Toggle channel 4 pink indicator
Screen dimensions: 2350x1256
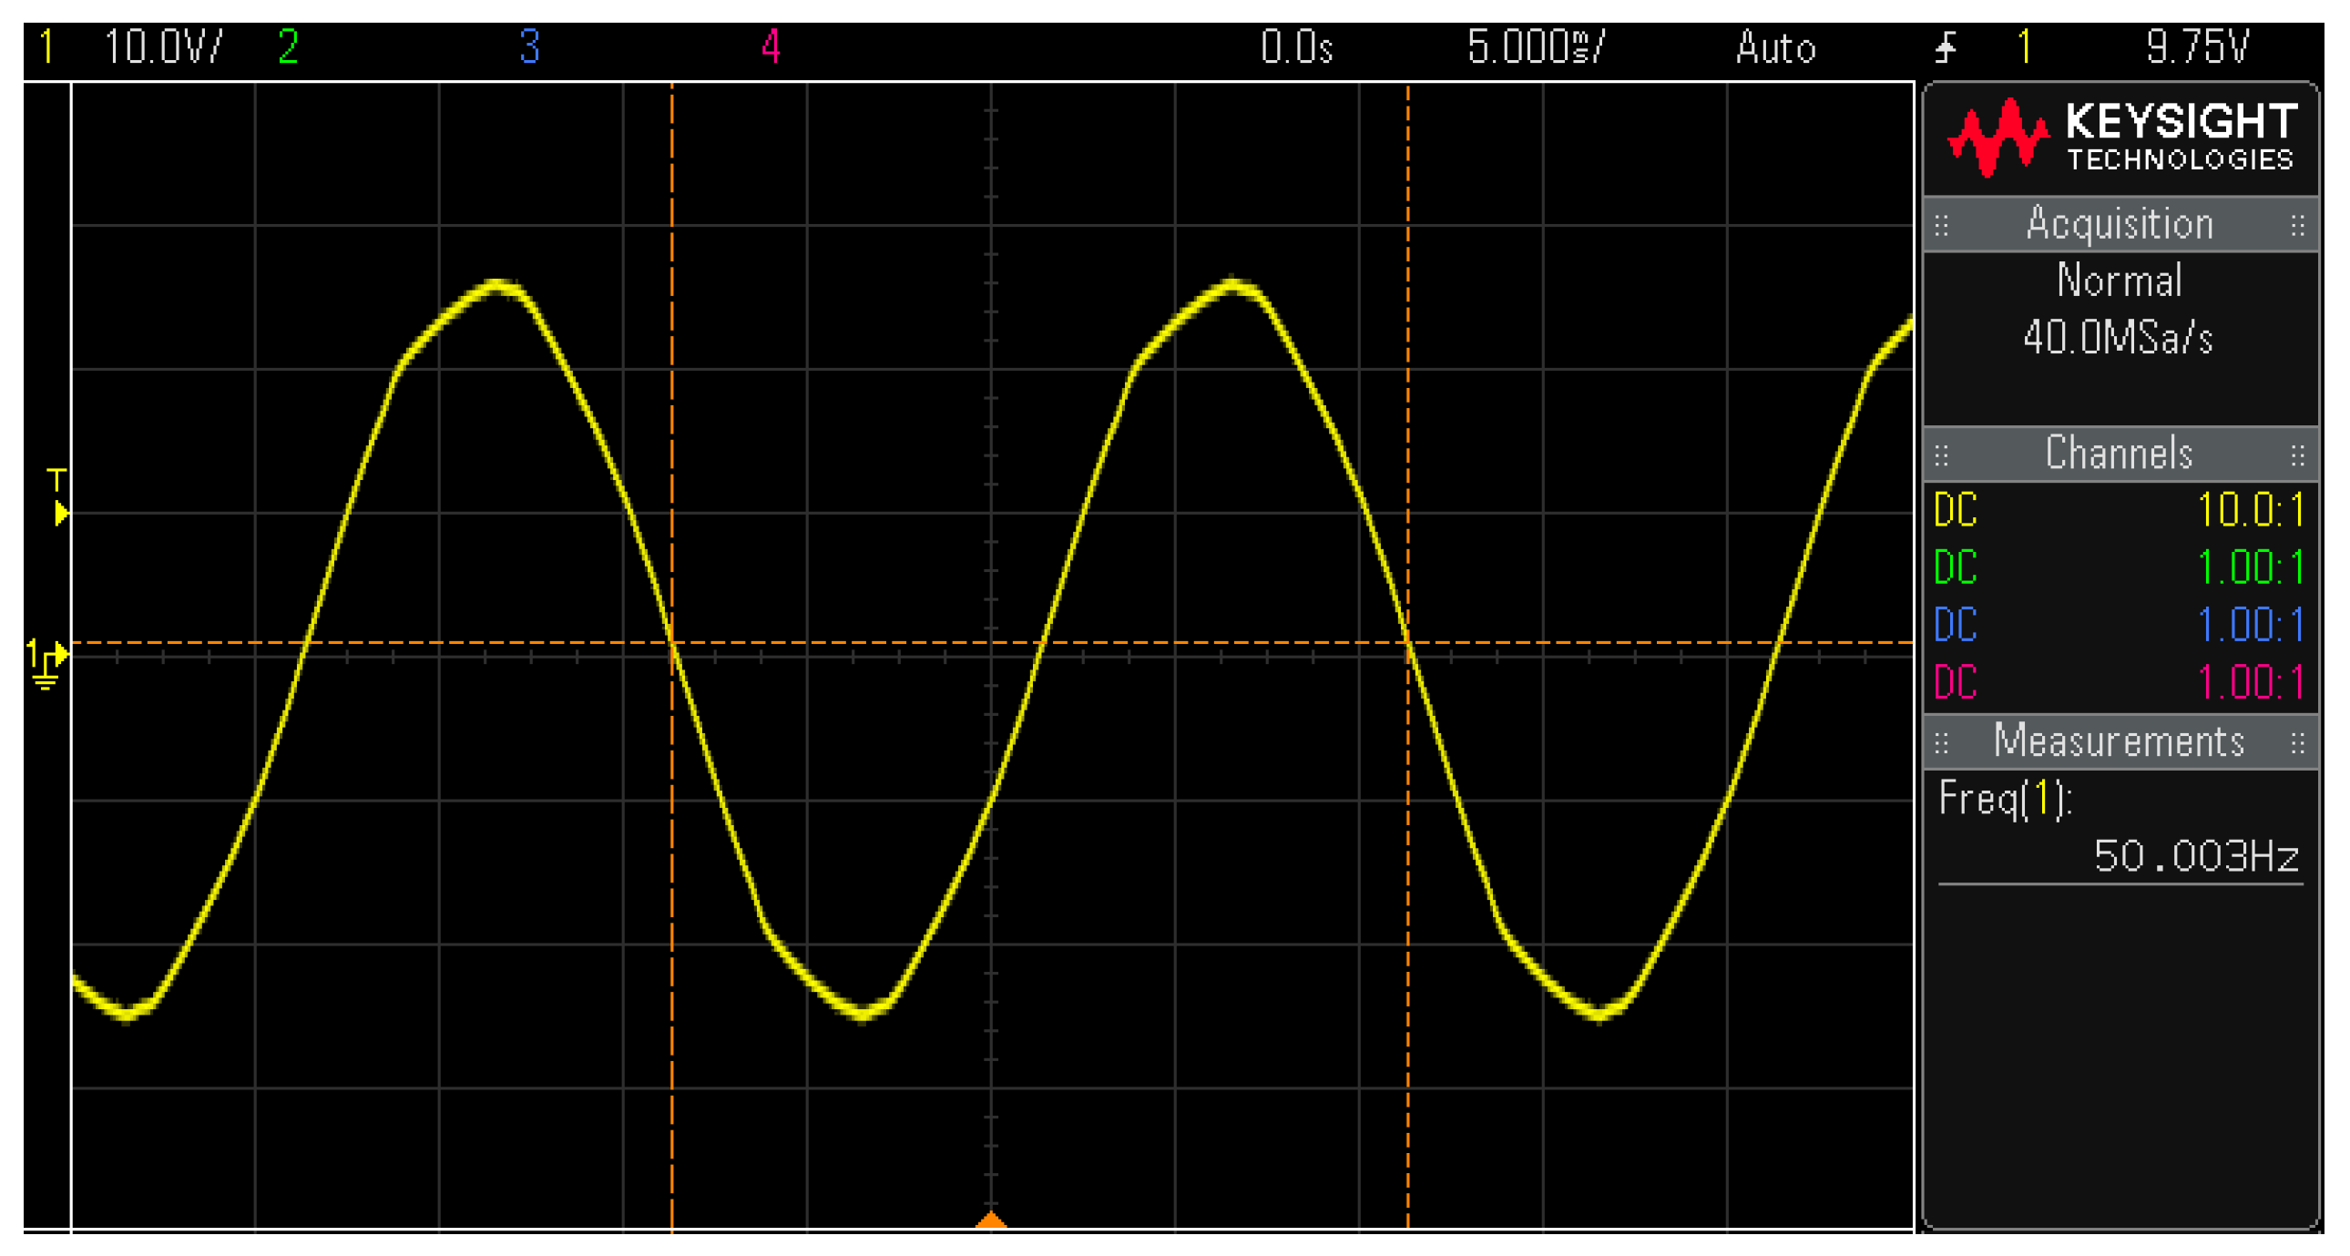click(771, 46)
